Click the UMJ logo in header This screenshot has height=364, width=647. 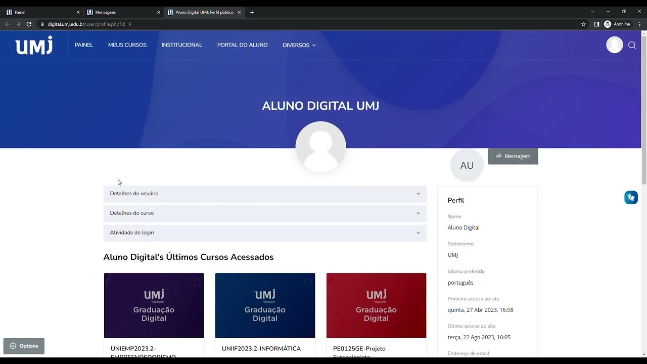point(34,45)
